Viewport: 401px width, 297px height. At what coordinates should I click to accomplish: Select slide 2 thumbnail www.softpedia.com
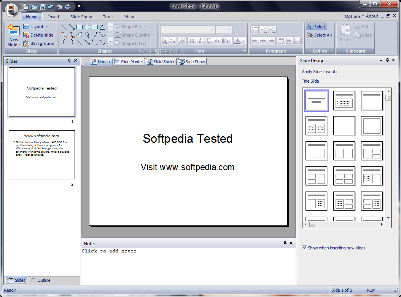tap(42, 155)
